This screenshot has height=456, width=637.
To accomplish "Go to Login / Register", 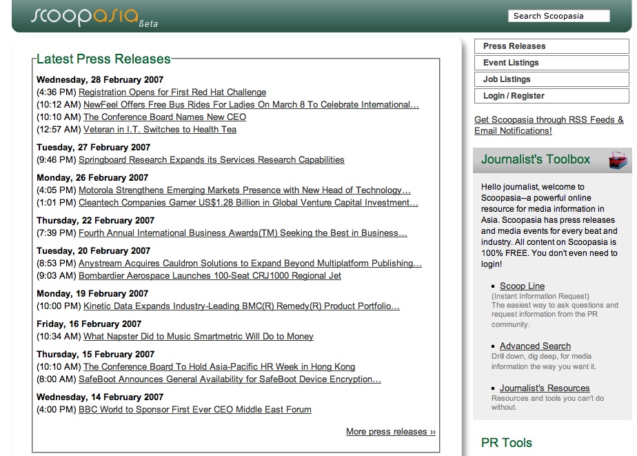I will pos(552,96).
